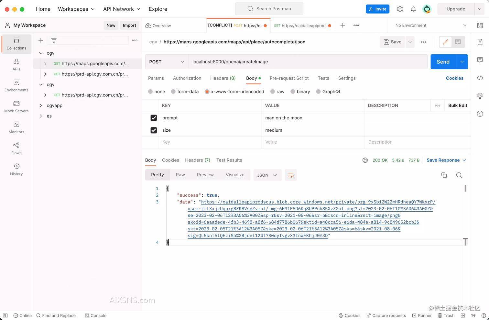Select the APIs icon in the sidebar
Viewport: 489px width, 320px height.
tap(16, 64)
